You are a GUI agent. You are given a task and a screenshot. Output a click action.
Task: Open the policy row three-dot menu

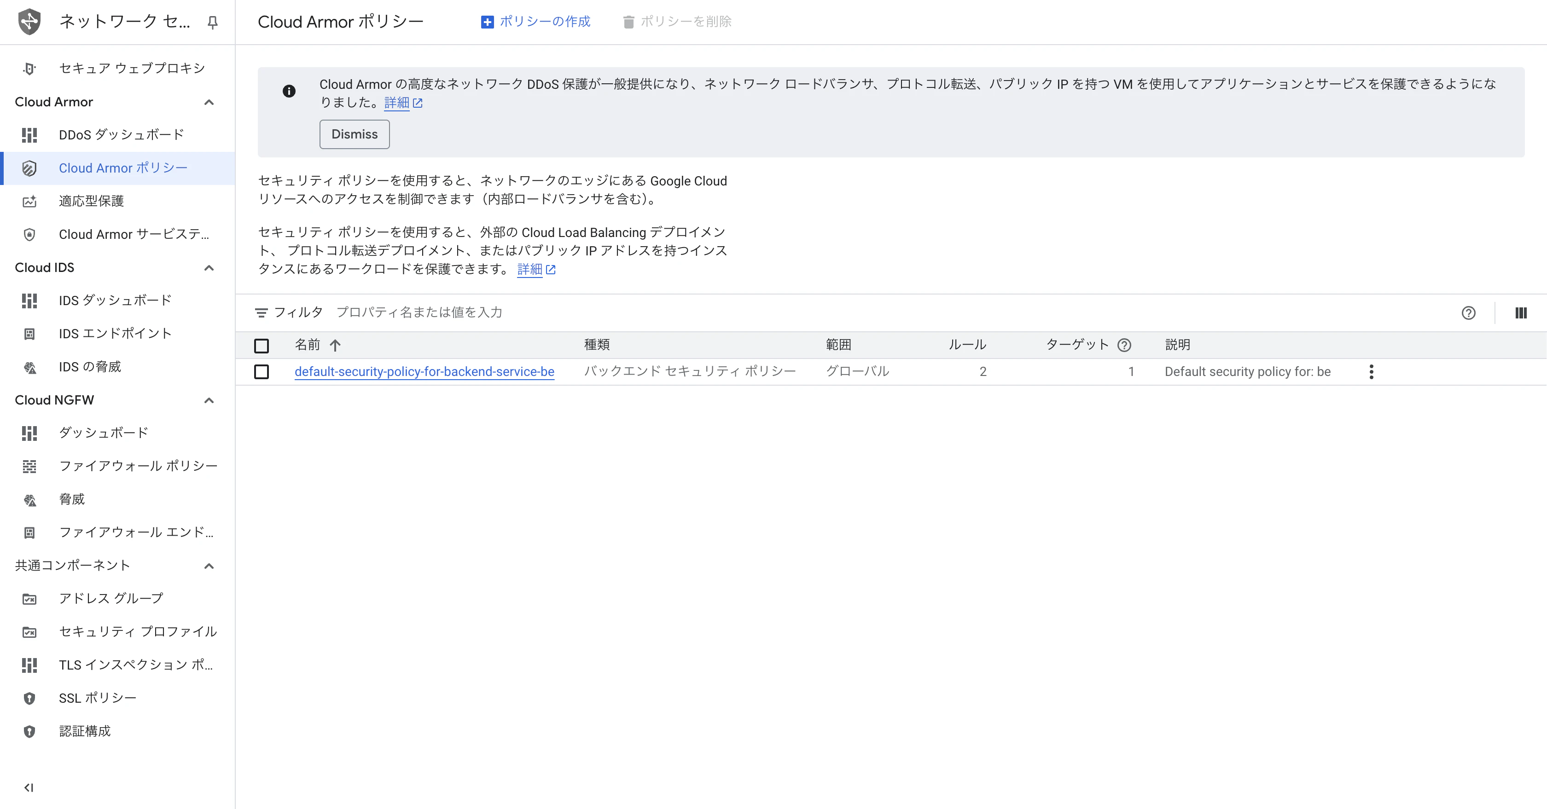1371,371
